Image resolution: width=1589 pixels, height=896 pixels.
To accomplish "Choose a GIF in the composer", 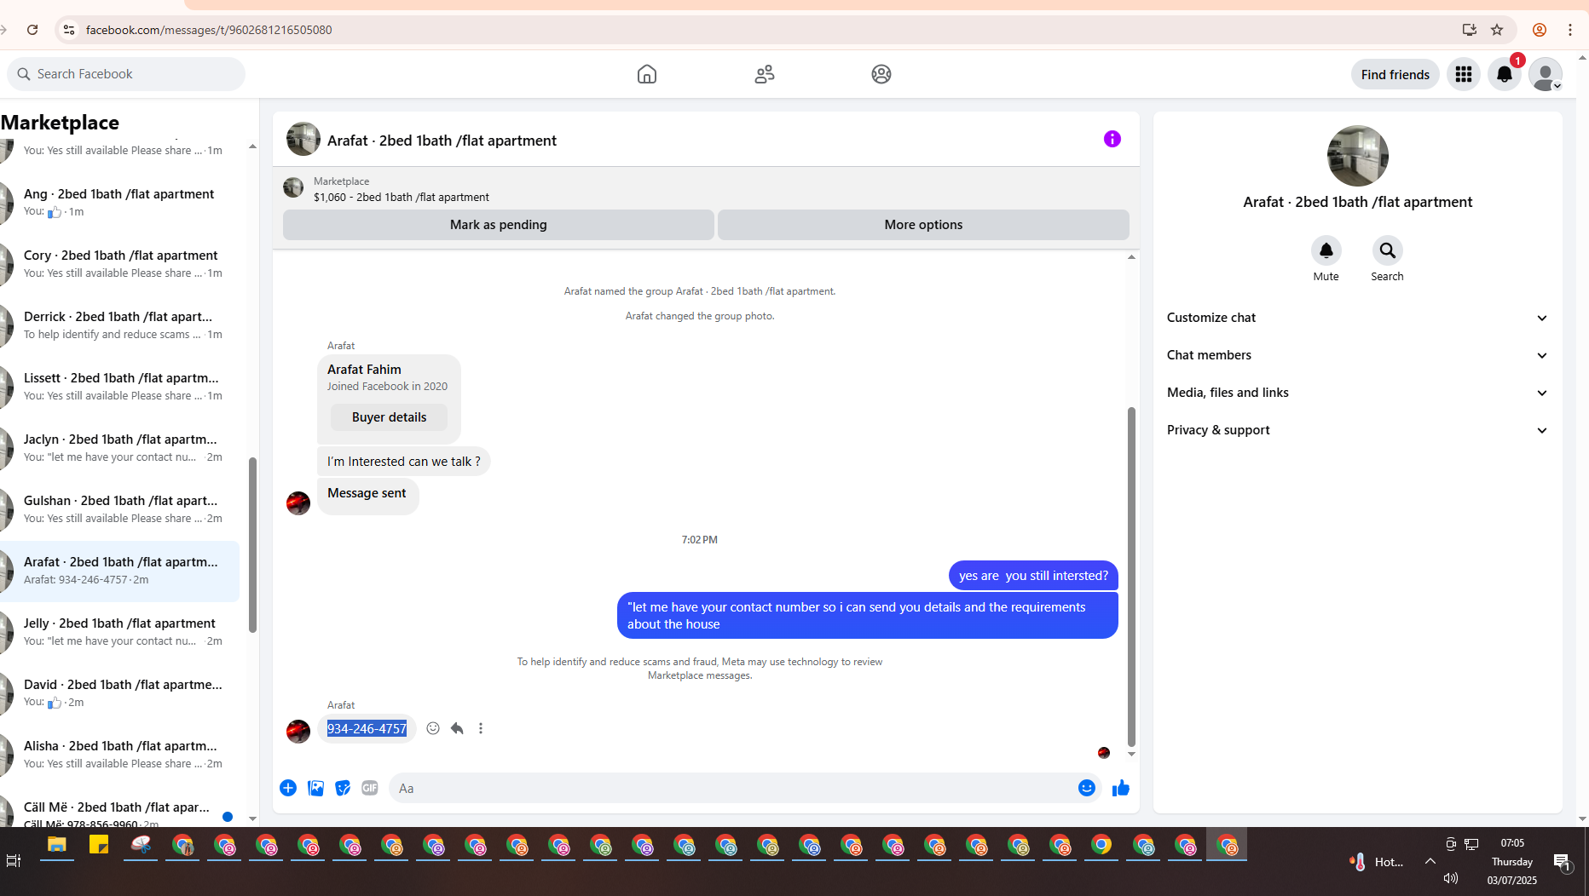I will point(370,788).
